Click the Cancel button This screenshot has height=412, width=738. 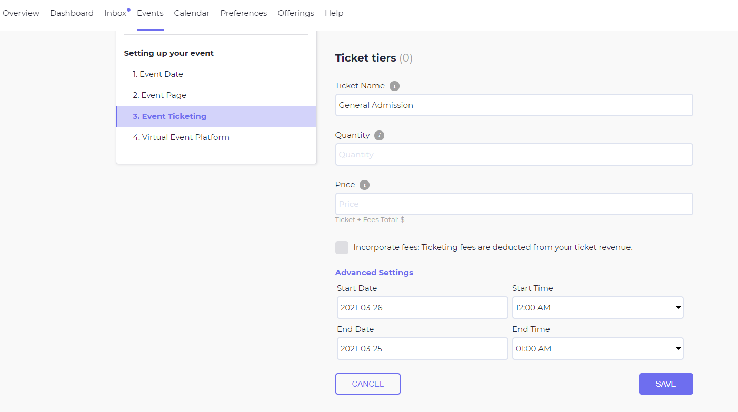[x=368, y=384]
